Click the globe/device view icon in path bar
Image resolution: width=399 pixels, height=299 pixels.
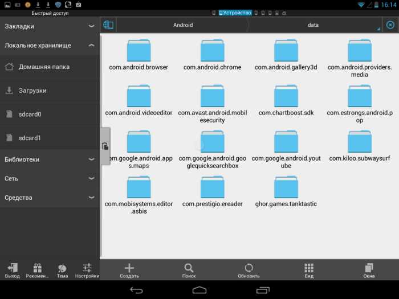(x=108, y=25)
